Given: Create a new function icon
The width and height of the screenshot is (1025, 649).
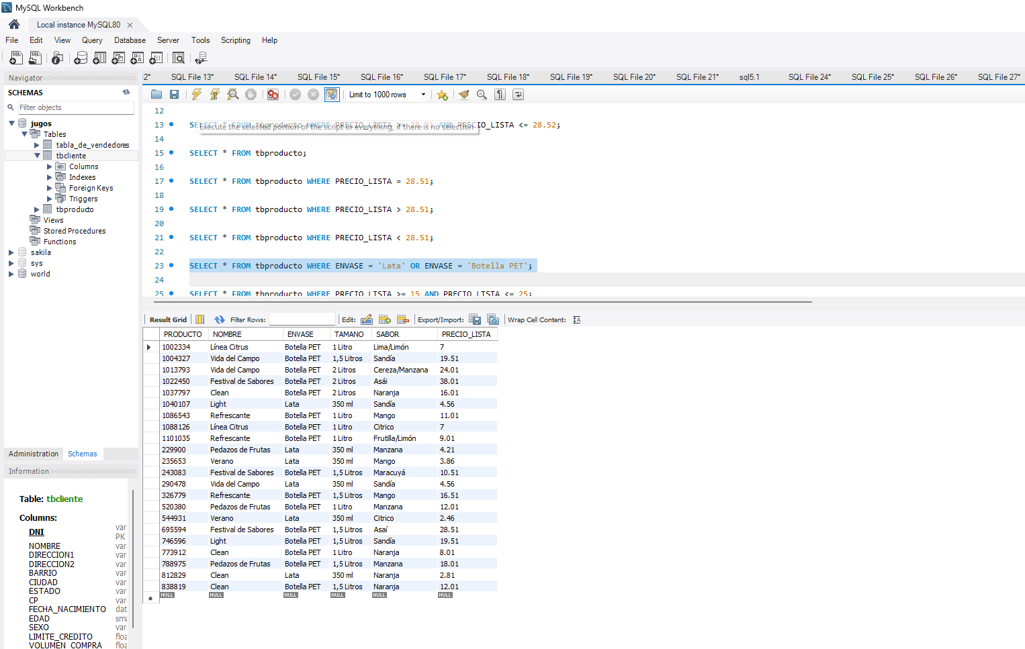Looking at the screenshot, I should pos(156,58).
